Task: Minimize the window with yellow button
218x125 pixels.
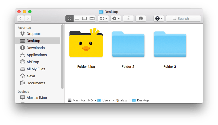Action: (24, 12)
